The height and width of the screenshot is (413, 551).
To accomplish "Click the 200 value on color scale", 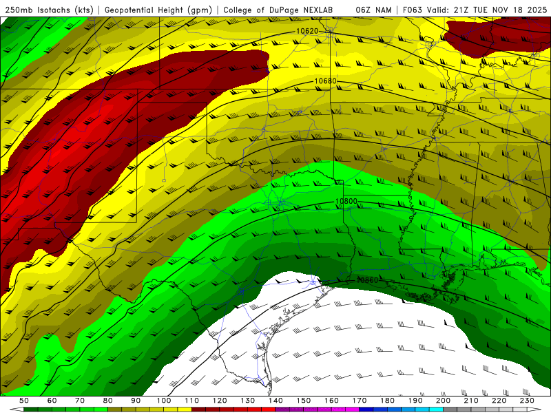I will pos(443,401).
